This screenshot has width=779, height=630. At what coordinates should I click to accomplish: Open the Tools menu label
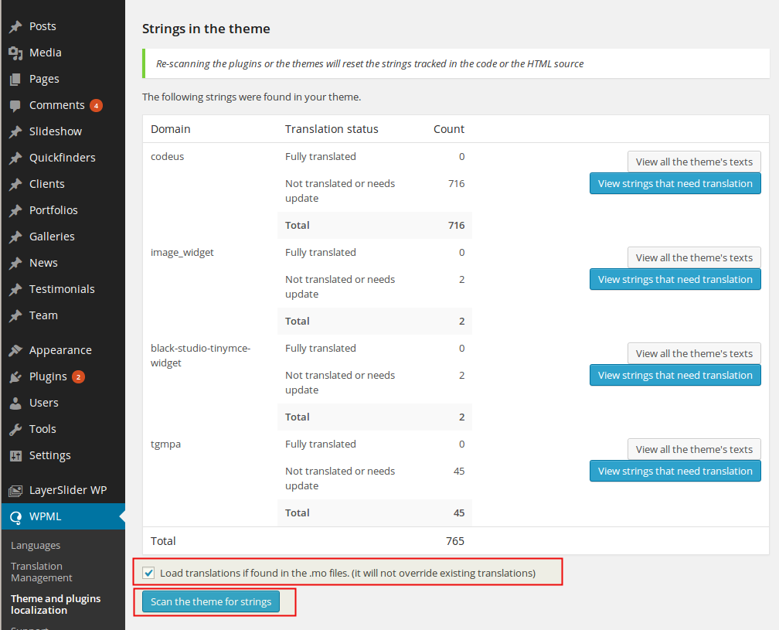tap(43, 429)
